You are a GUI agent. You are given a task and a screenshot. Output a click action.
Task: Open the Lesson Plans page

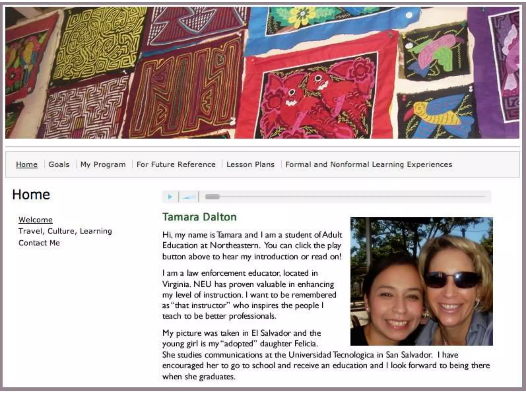250,164
